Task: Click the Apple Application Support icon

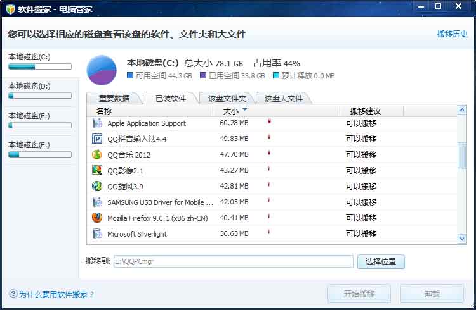Action: pyautogui.click(x=97, y=123)
